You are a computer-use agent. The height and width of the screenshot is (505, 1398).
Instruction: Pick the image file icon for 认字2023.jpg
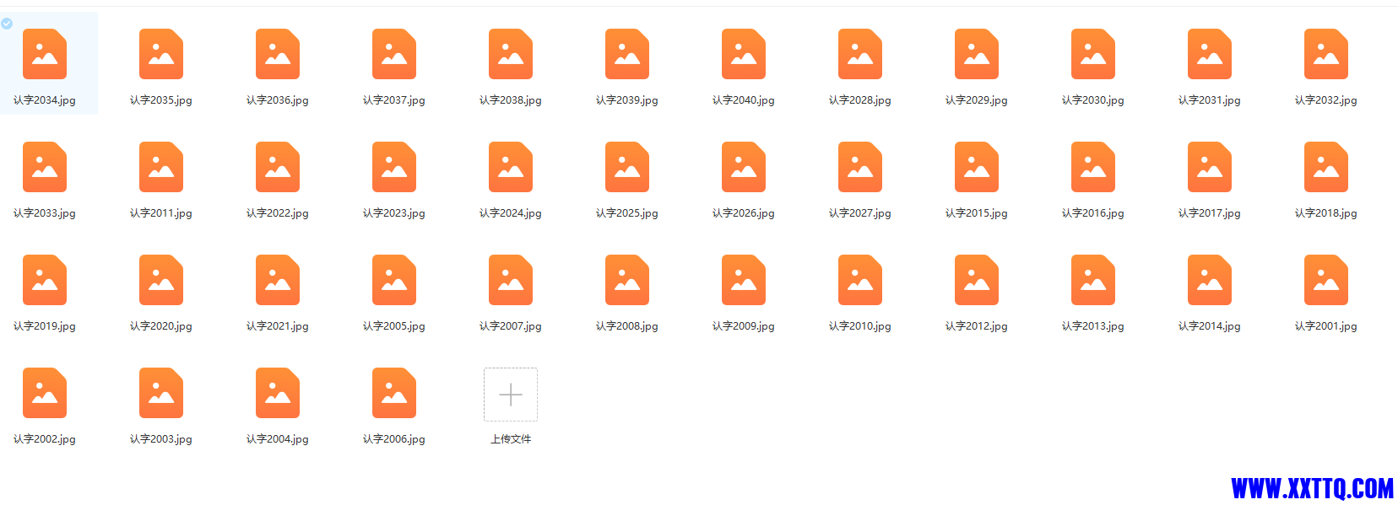pos(394,167)
